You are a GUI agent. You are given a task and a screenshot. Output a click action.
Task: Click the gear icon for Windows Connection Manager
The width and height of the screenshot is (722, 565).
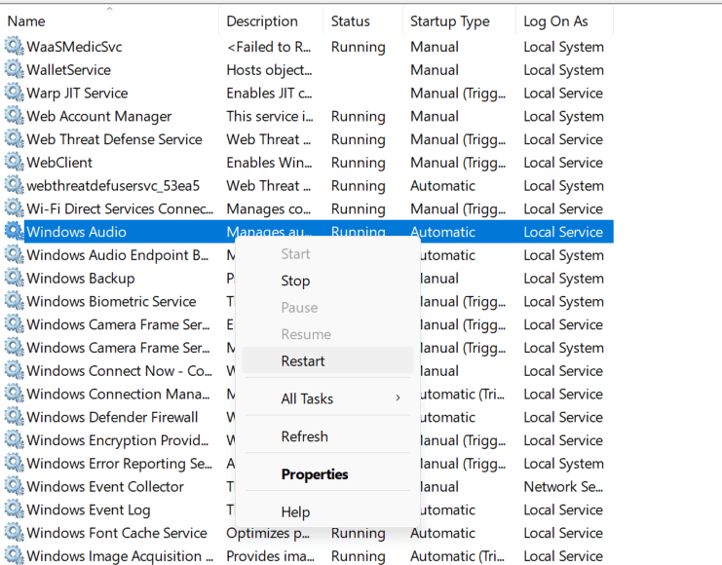(x=15, y=394)
